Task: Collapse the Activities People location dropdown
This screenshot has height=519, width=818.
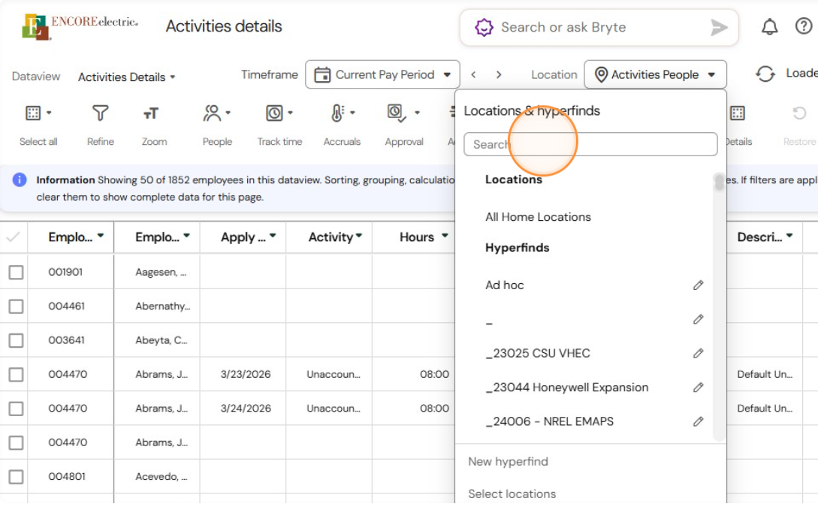Action: tap(655, 74)
